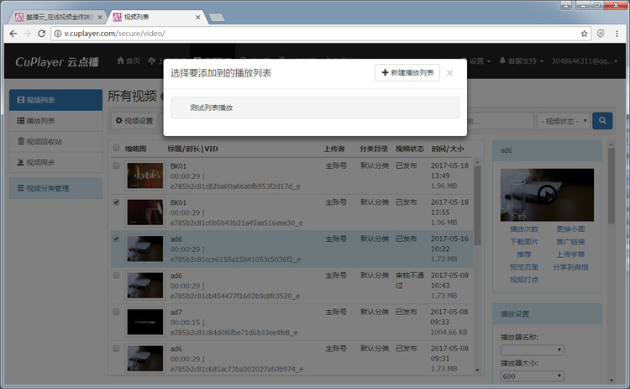Open 视频列表 in the sidebar
Viewport: 630px width, 389px height.
click(x=55, y=100)
